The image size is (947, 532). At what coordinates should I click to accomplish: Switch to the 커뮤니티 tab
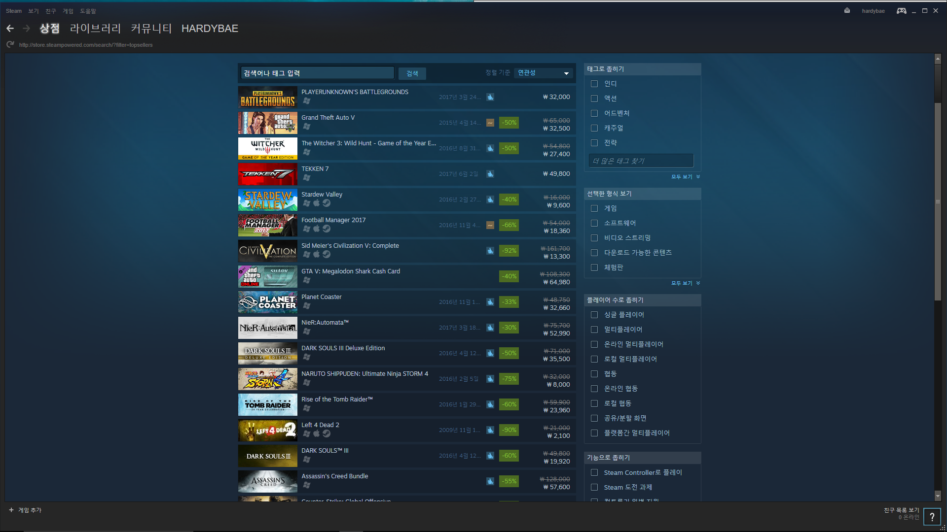[151, 29]
